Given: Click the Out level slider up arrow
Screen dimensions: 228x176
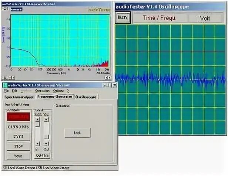Looking at the screenshot, I should [x=46, y=120].
